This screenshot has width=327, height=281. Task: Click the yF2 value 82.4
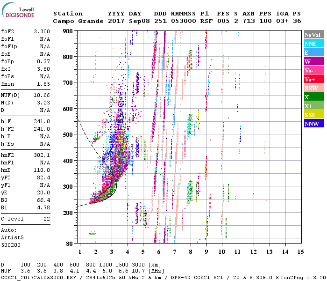tap(43, 177)
